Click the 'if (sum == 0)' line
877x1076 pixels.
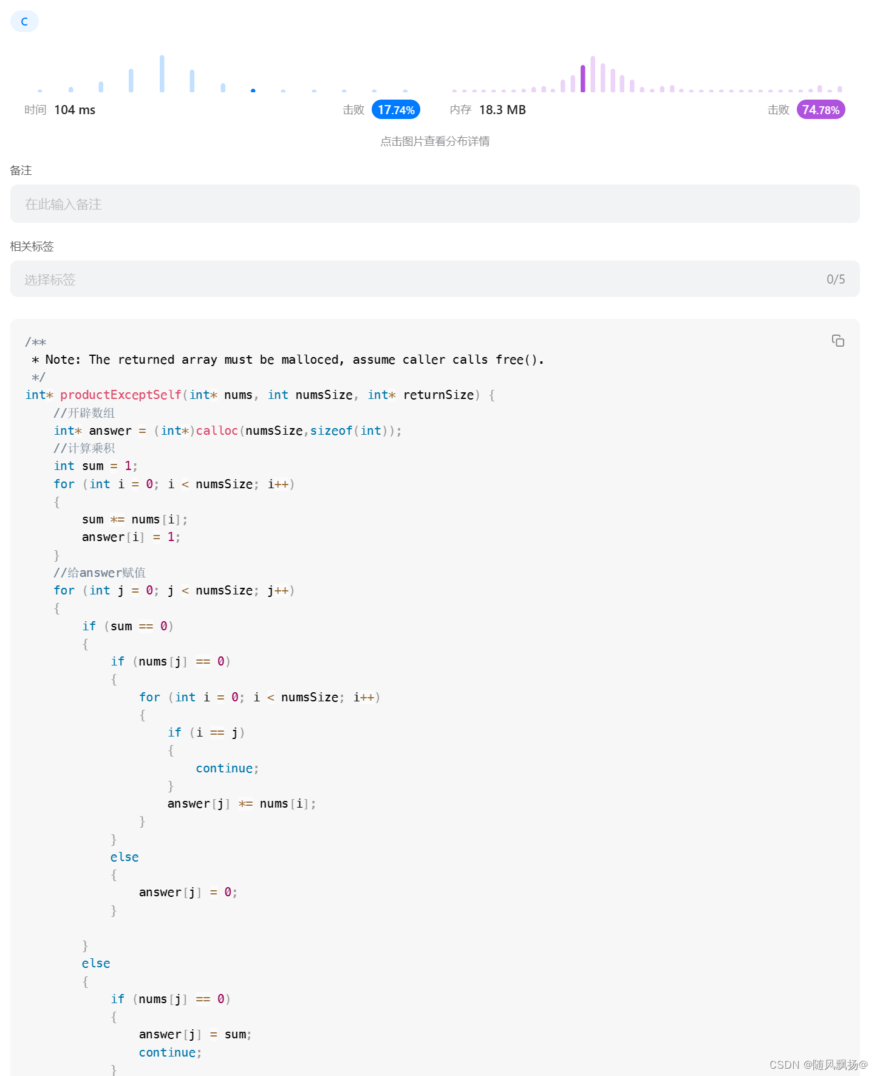(128, 626)
